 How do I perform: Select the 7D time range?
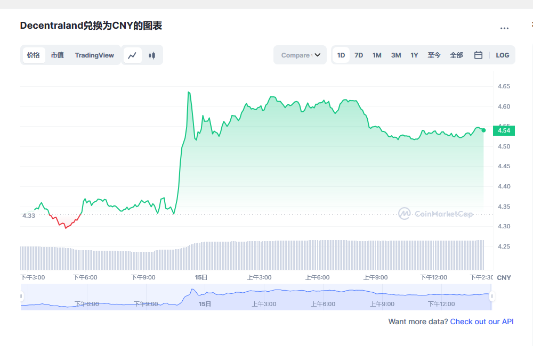tap(359, 55)
